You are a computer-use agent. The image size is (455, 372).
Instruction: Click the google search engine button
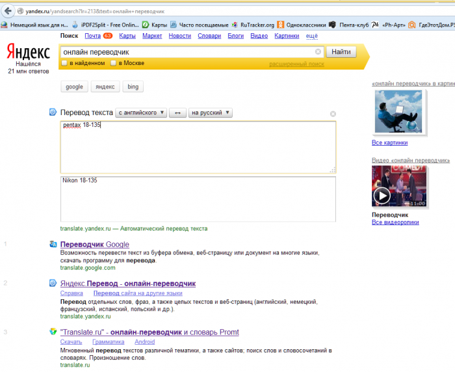click(74, 86)
